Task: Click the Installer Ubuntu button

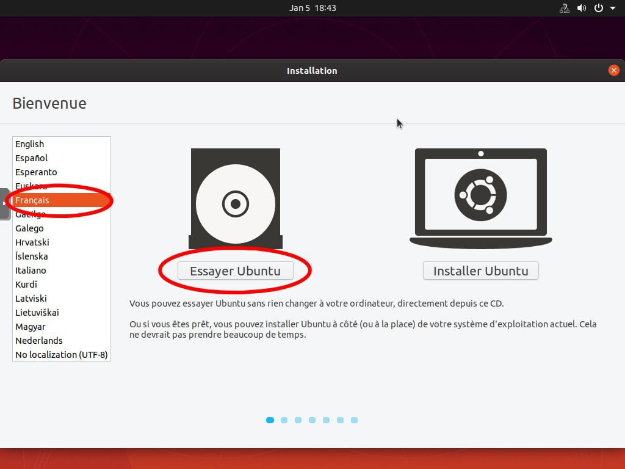Action: point(480,271)
